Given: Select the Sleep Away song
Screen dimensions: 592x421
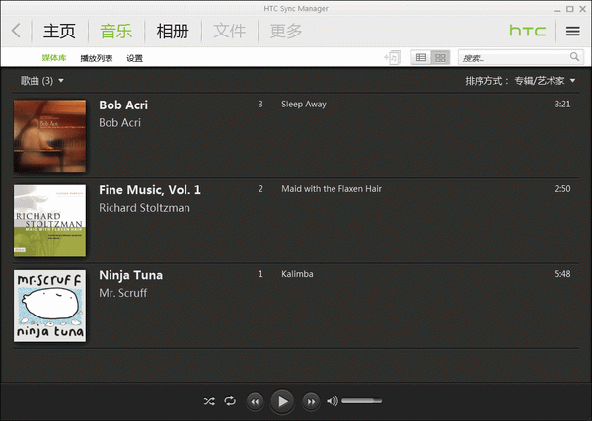Looking at the screenshot, I should coord(304,105).
